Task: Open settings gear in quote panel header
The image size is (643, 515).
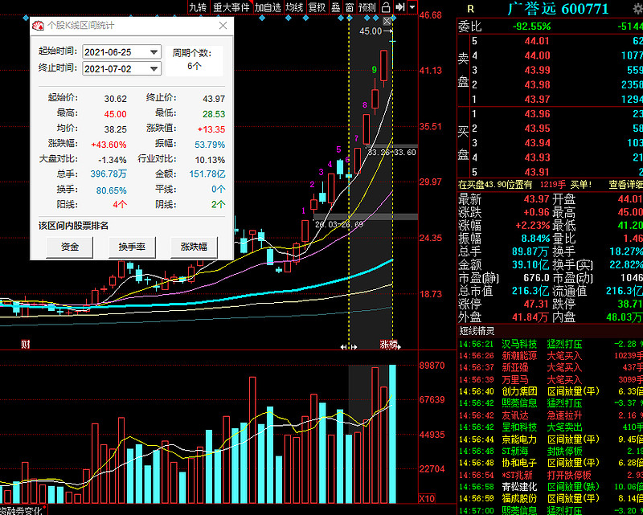Action: point(637,9)
